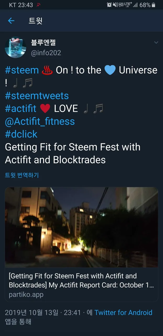163x336 pixels.
Task: Tap the partiko.app domain text
Action: (x=26, y=295)
